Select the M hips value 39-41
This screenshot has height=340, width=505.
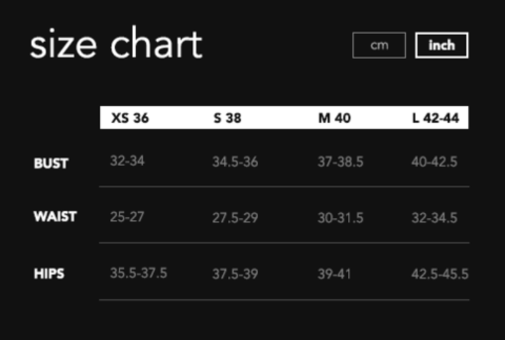click(x=334, y=274)
